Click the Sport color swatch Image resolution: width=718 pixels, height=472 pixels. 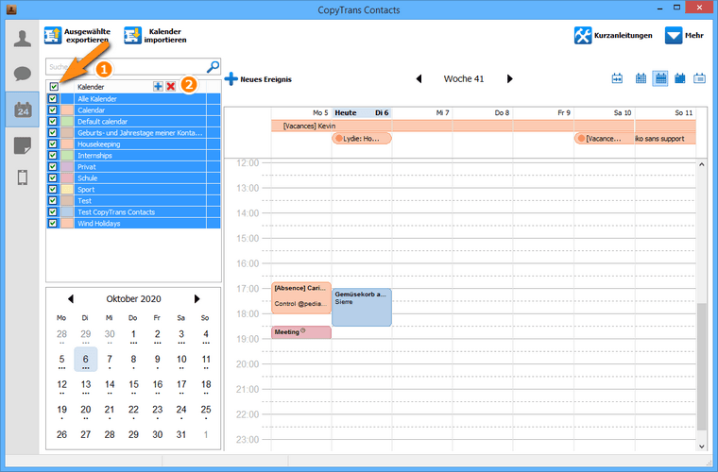click(x=67, y=190)
